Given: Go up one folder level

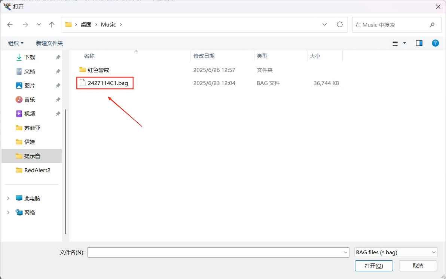Looking at the screenshot, I should [52, 25].
